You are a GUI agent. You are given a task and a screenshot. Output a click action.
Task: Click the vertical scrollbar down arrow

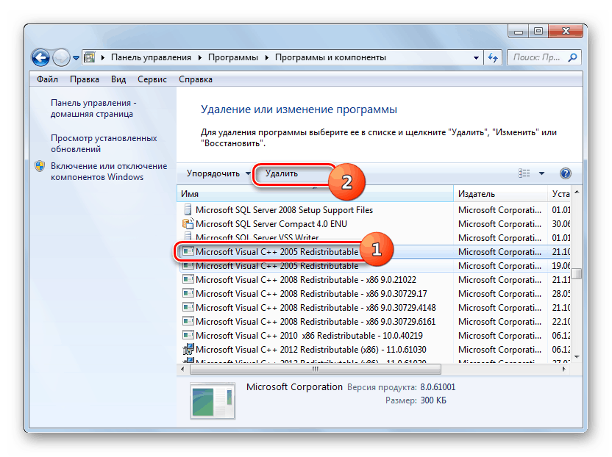pos(577,357)
